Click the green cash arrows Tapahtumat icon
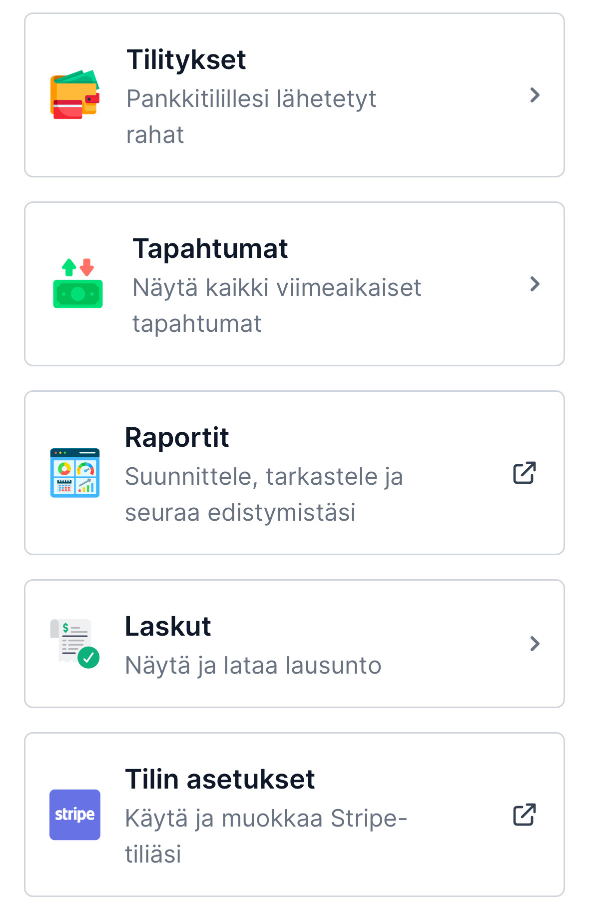Image resolution: width=589 pixels, height=916 pixels. [78, 283]
